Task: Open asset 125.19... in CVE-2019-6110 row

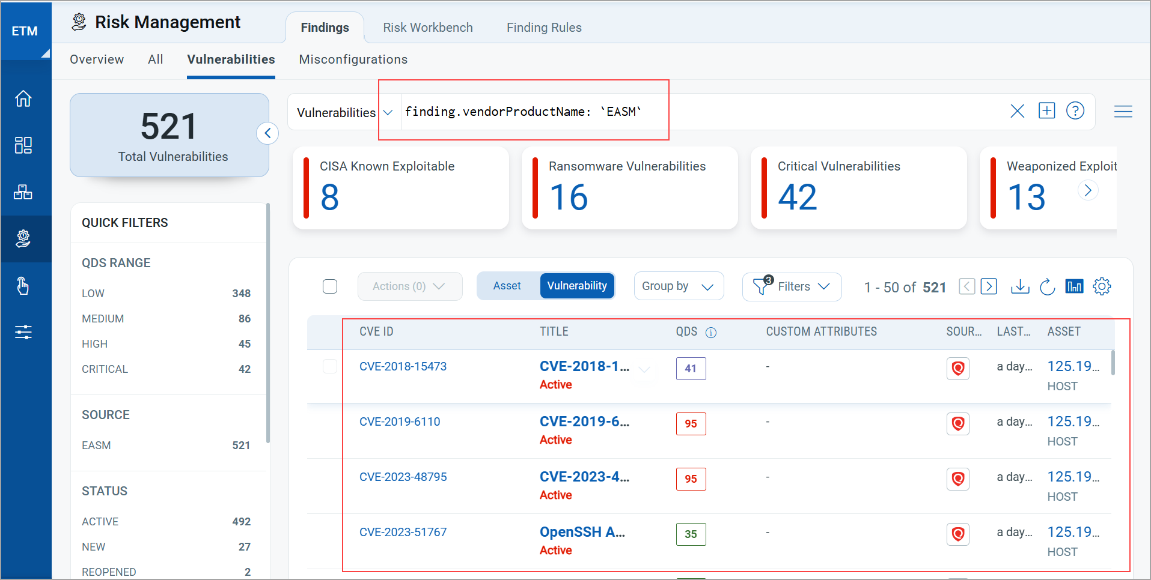Action: pos(1073,421)
